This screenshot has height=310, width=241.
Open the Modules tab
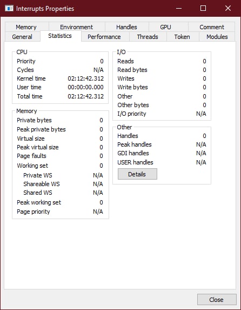pos(217,37)
